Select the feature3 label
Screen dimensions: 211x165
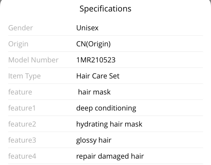click(22, 140)
